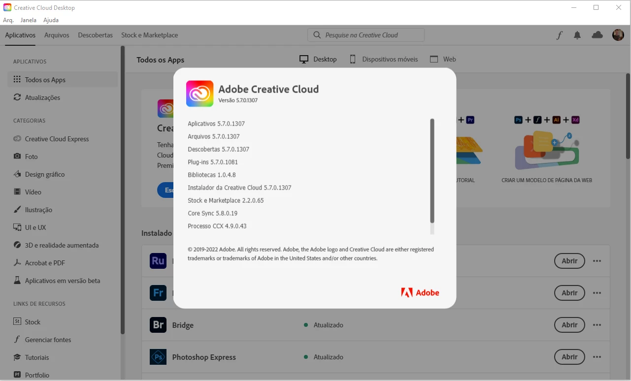Click the Bridge app icon
The height and width of the screenshot is (381, 631).
tap(158, 325)
